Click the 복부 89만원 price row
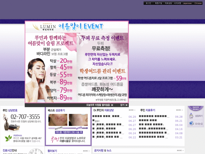 [61, 82]
